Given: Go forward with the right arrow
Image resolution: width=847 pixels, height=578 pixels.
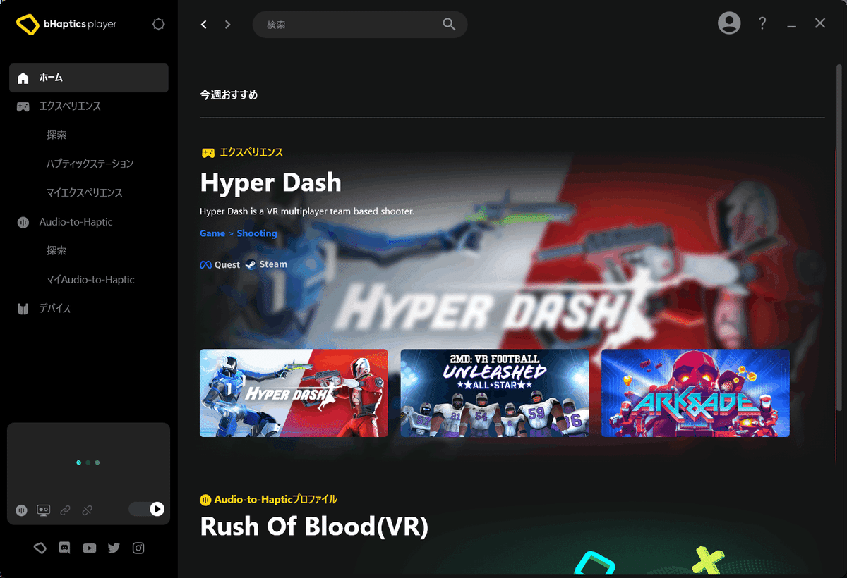Looking at the screenshot, I should tap(227, 25).
